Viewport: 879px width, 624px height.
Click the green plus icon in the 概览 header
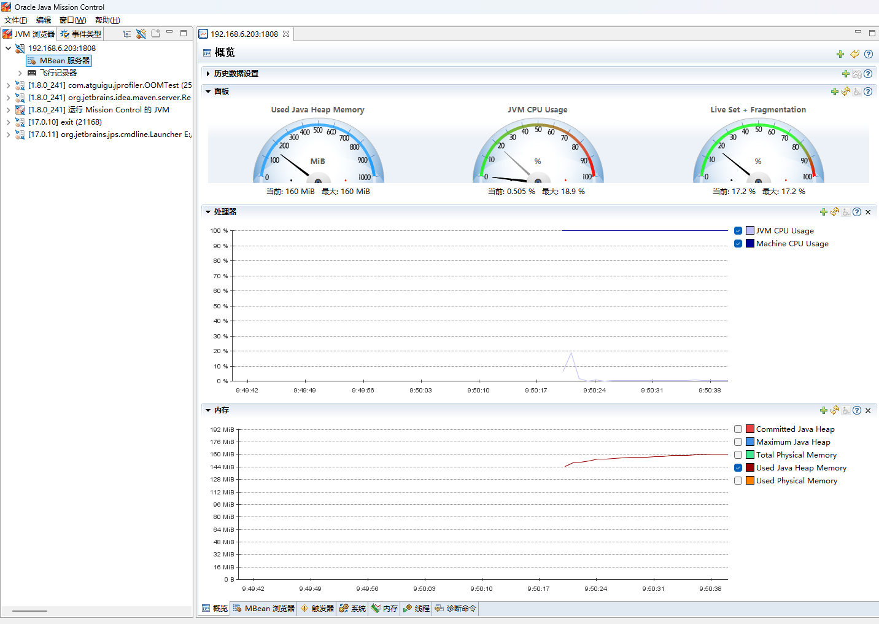click(840, 54)
